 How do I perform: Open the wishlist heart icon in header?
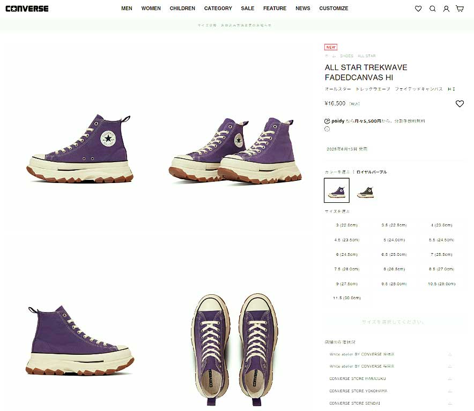pos(418,9)
